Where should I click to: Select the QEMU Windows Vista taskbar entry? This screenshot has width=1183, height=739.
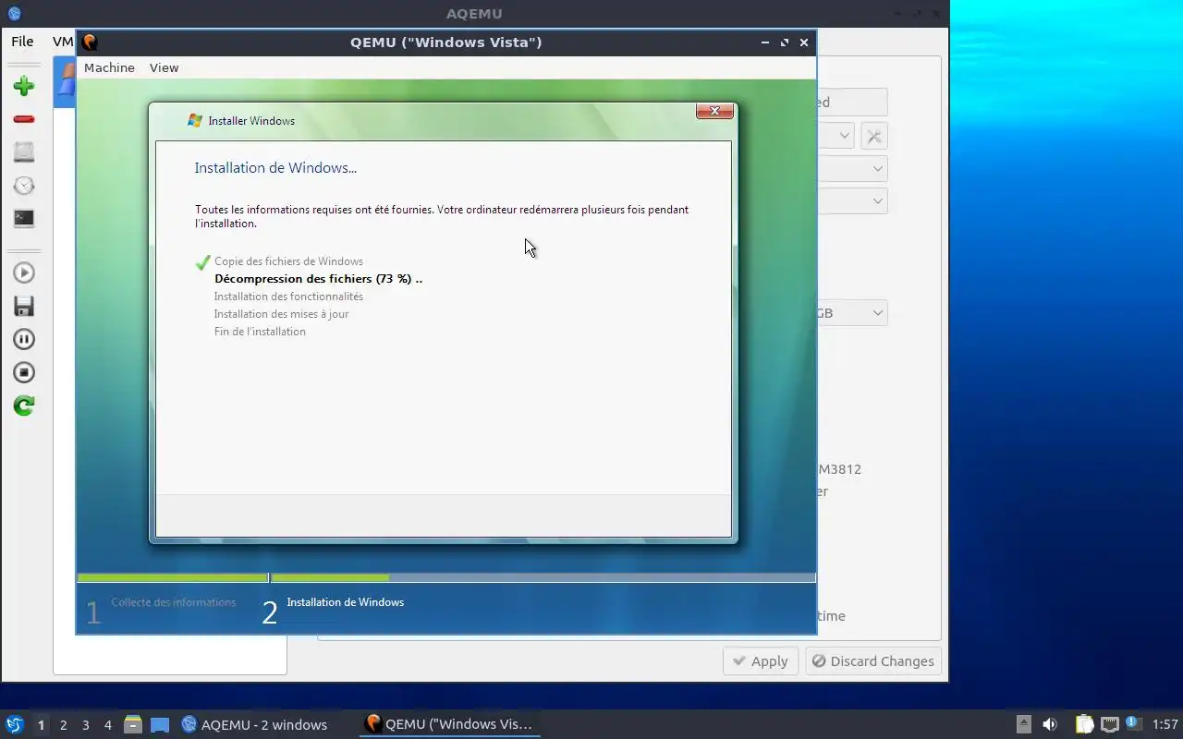[449, 724]
